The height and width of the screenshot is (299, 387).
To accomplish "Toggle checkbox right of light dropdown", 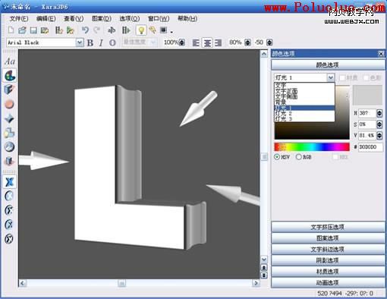I will 342,77.
